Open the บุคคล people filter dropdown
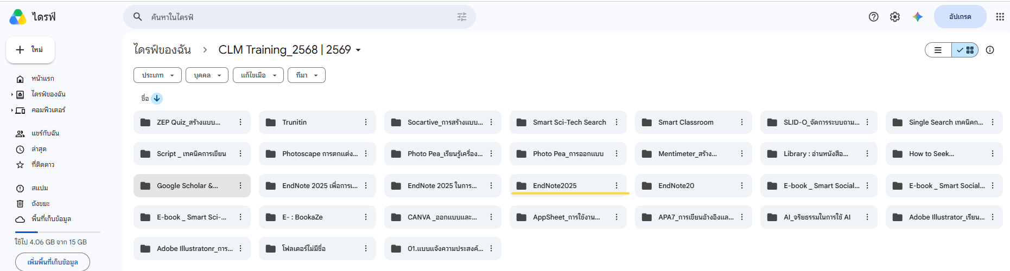The height and width of the screenshot is (271, 1010). point(207,75)
